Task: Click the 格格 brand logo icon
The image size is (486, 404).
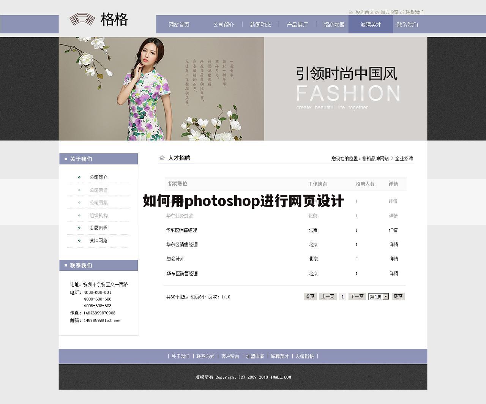Action: pyautogui.click(x=82, y=19)
